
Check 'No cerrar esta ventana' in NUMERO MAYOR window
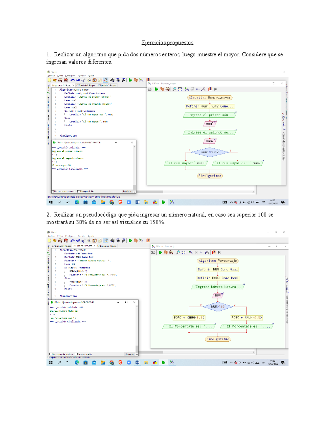(x=53, y=192)
